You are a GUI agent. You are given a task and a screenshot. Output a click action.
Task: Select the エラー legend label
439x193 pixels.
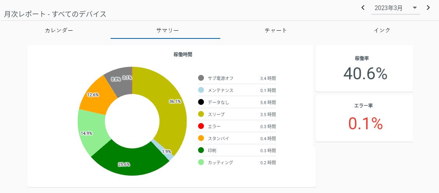(x=214, y=126)
